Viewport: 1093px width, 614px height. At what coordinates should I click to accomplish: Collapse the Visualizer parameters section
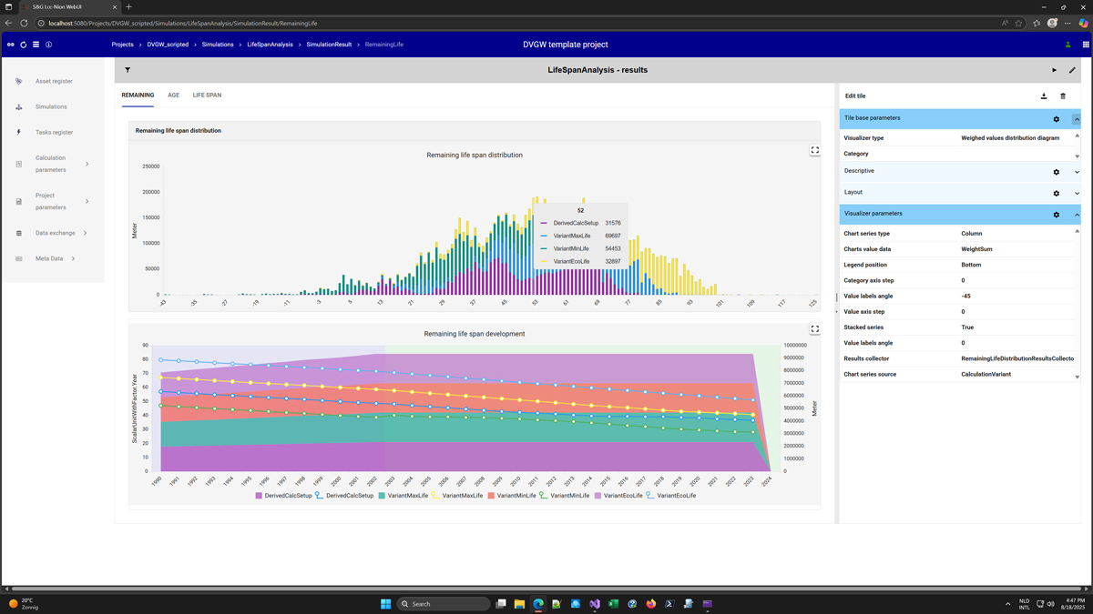point(1077,215)
